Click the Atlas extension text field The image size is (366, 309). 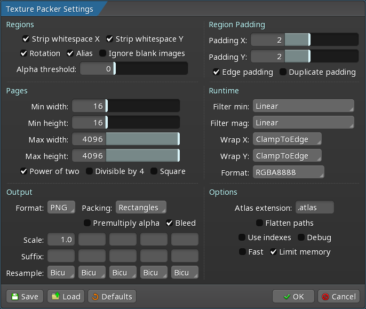(x=314, y=208)
